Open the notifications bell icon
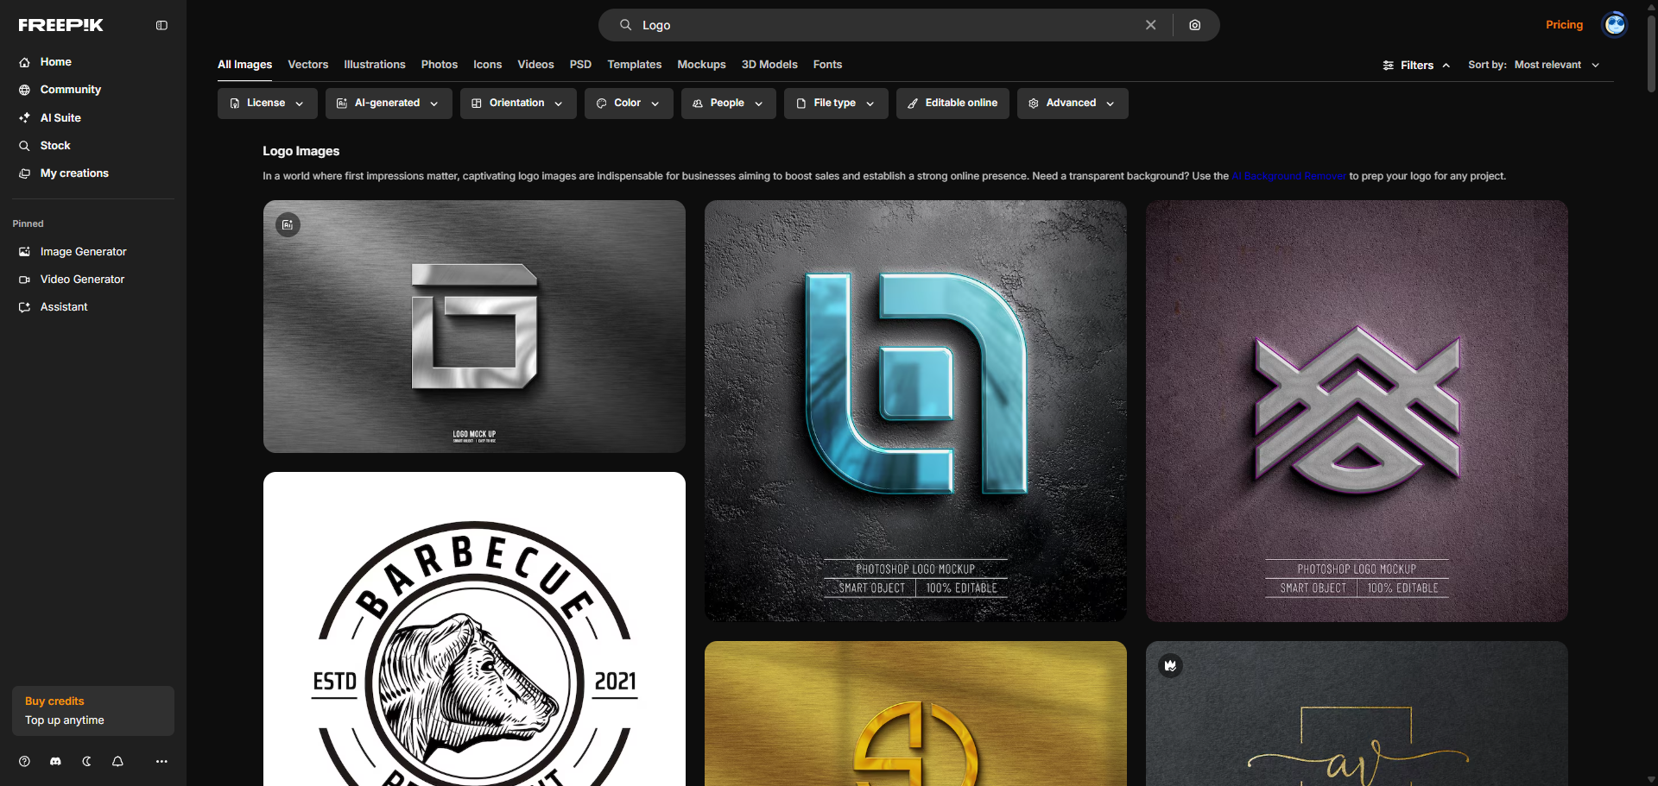This screenshot has height=786, width=1658. coord(117,761)
